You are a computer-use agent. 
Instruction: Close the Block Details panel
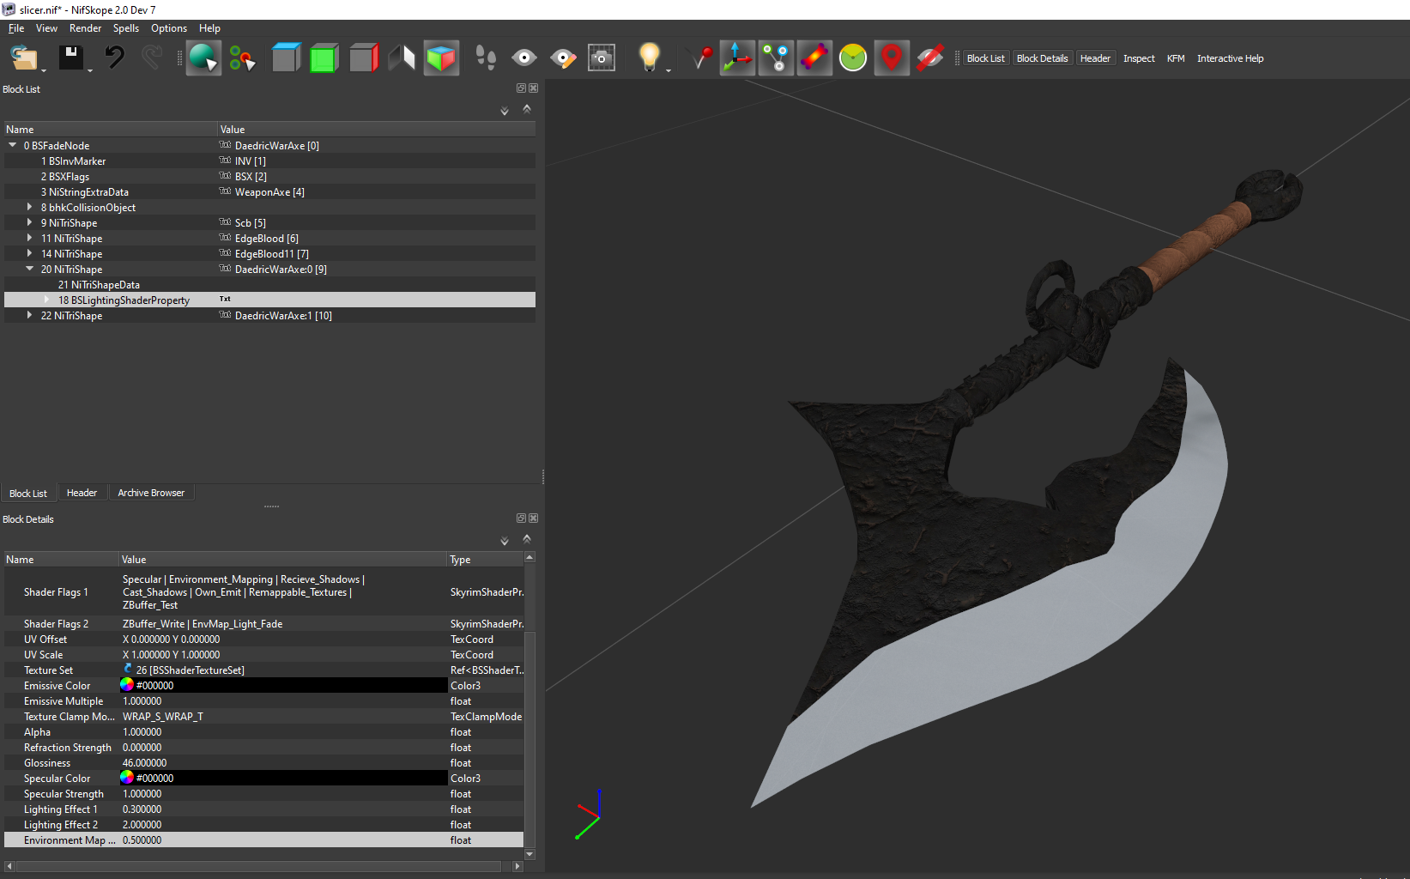click(x=533, y=518)
